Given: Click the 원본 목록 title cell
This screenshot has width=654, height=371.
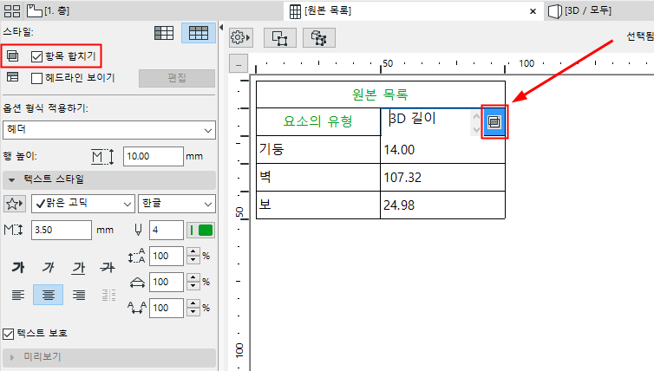Looking at the screenshot, I should click(381, 94).
